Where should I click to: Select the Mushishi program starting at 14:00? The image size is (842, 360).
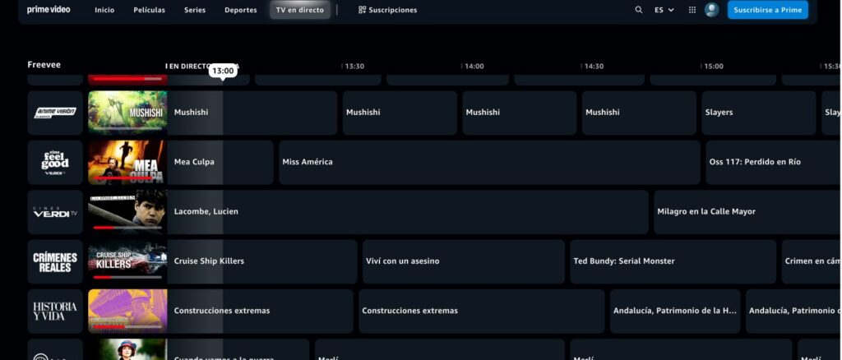520,113
